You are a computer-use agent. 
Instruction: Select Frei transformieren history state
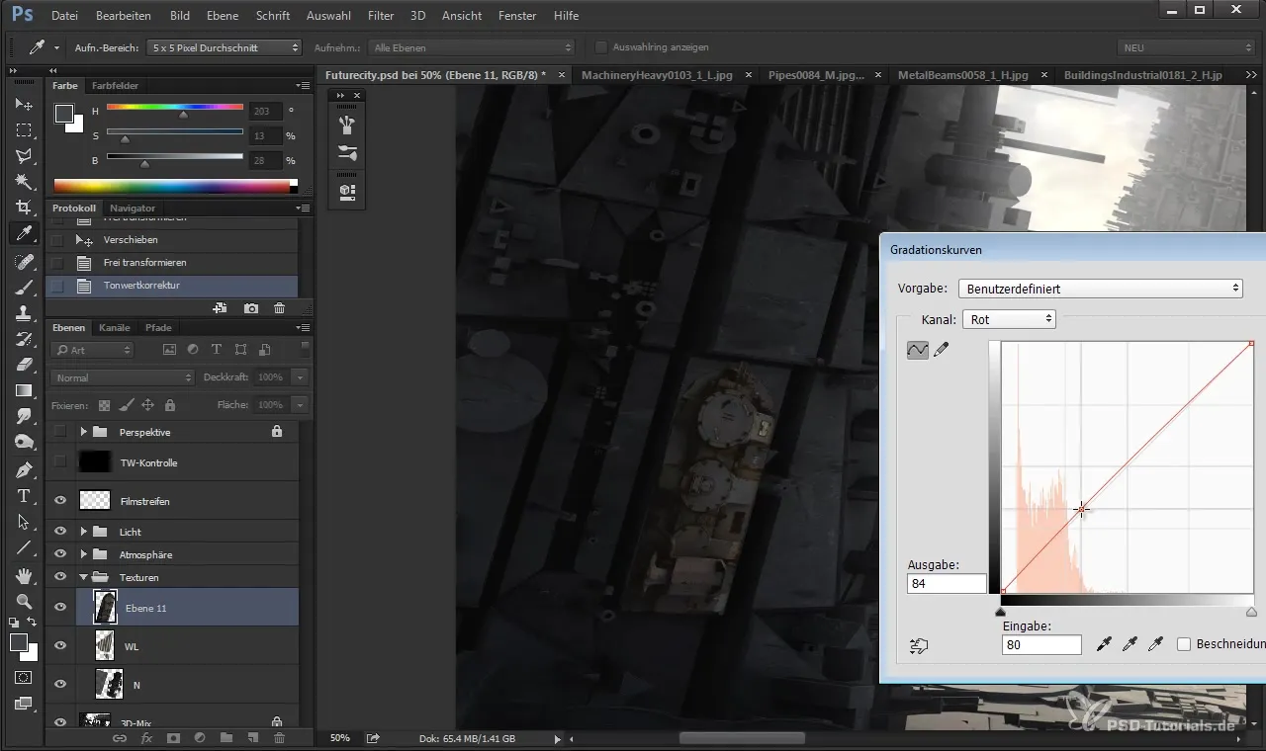click(171, 263)
